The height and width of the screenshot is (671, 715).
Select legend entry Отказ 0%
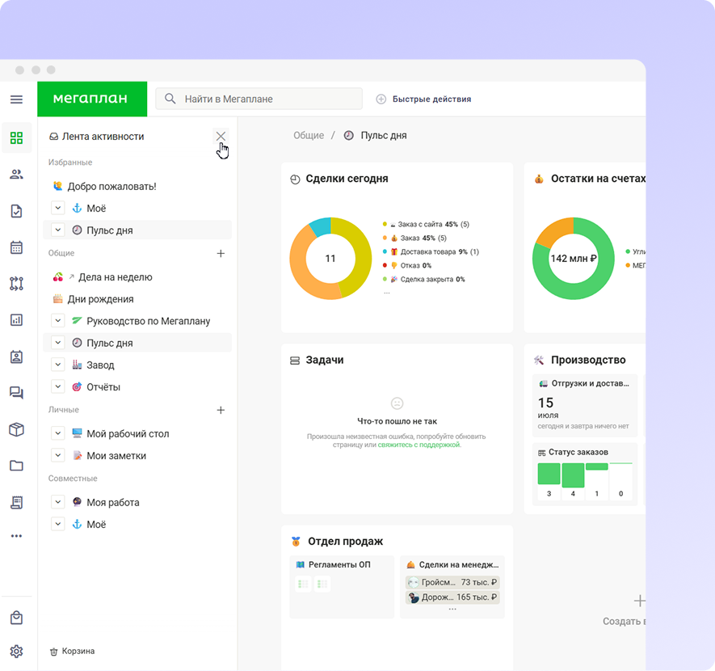point(406,265)
